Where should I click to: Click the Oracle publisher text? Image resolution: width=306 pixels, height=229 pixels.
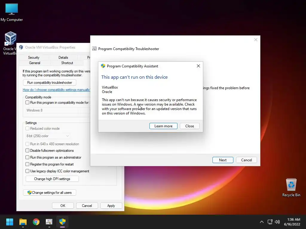tap(107, 92)
